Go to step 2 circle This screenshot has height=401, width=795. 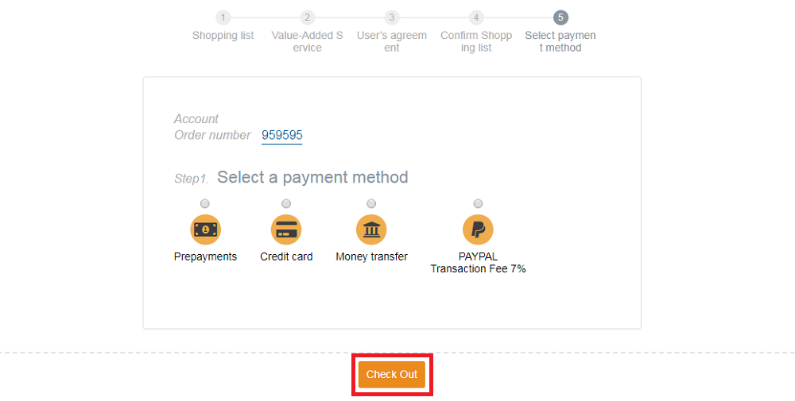pyautogui.click(x=307, y=17)
